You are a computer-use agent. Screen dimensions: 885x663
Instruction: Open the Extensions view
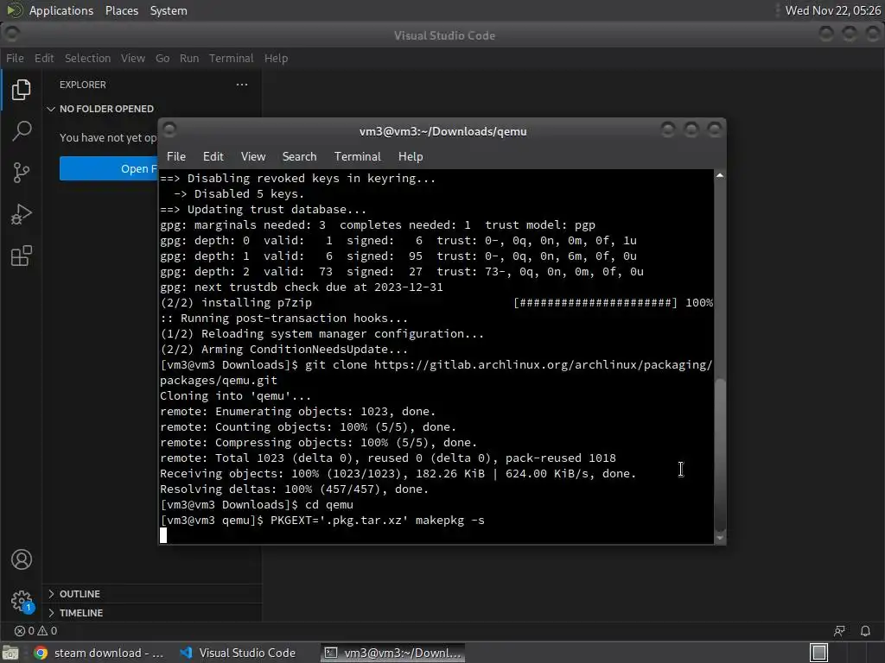click(x=21, y=256)
